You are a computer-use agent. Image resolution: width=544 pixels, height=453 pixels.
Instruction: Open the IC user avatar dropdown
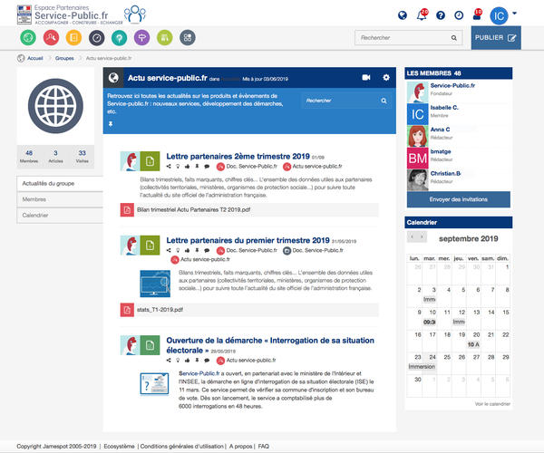click(502, 15)
